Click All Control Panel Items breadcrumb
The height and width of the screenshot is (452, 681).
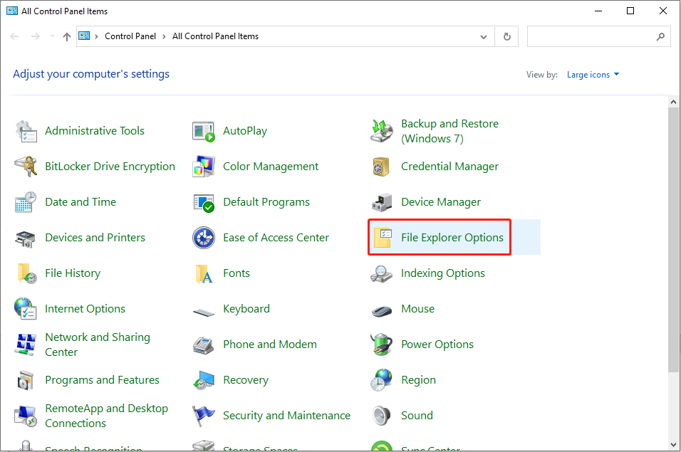coord(215,36)
